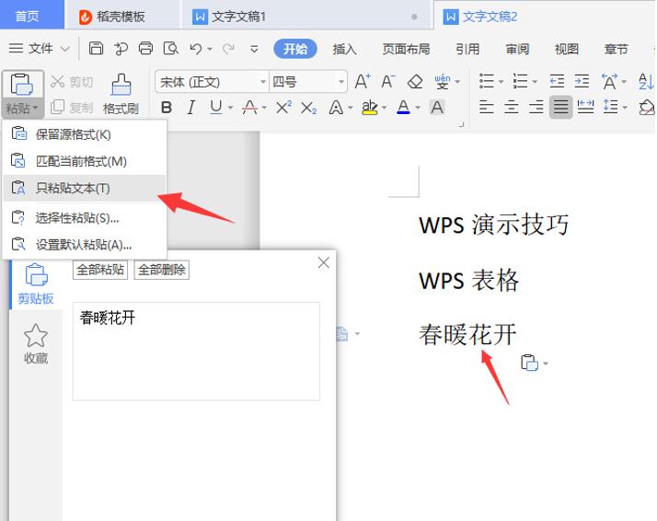Apply superscript X² formatting
The image size is (657, 521).
coord(283,108)
